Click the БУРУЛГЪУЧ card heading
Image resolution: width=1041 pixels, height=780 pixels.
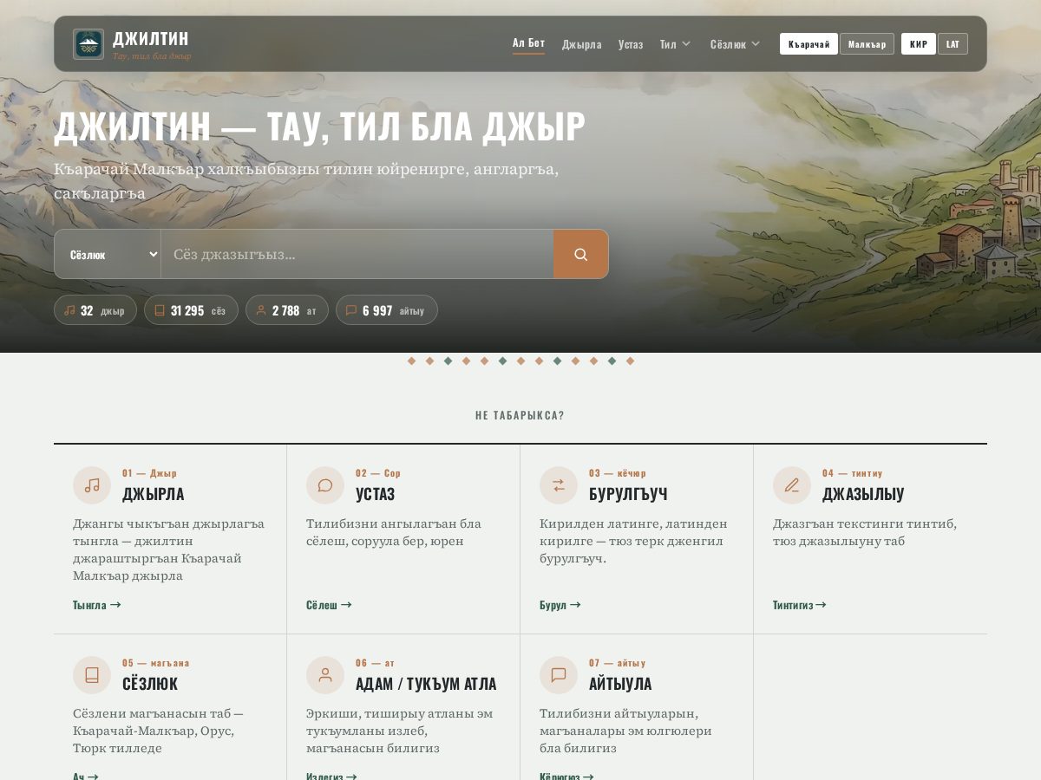[x=628, y=494]
